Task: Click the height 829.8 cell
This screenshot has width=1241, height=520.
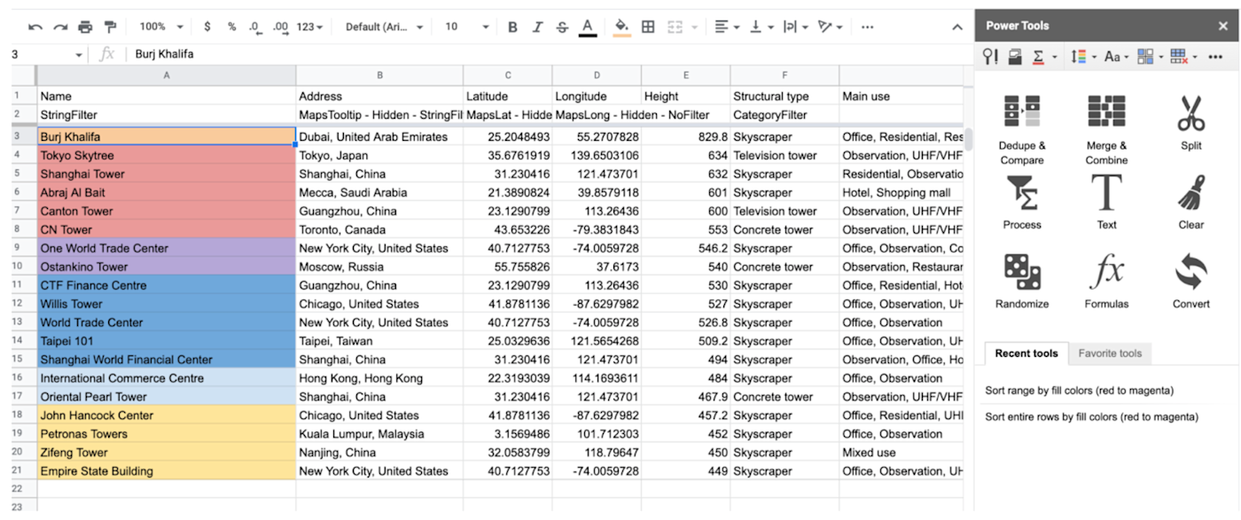Action: tap(685, 137)
